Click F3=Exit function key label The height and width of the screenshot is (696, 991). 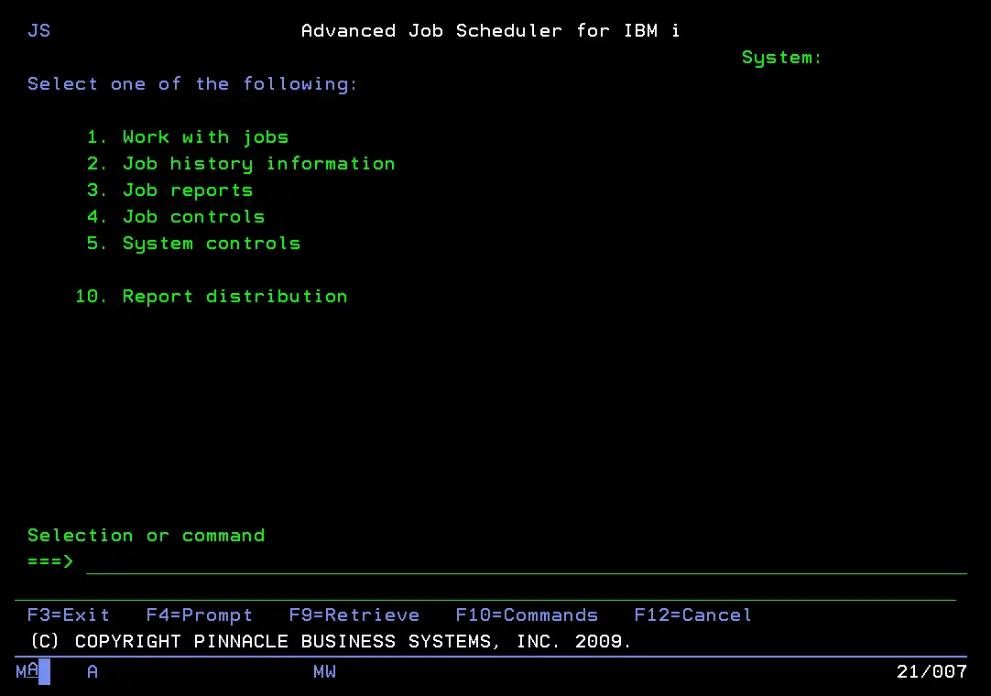point(69,615)
